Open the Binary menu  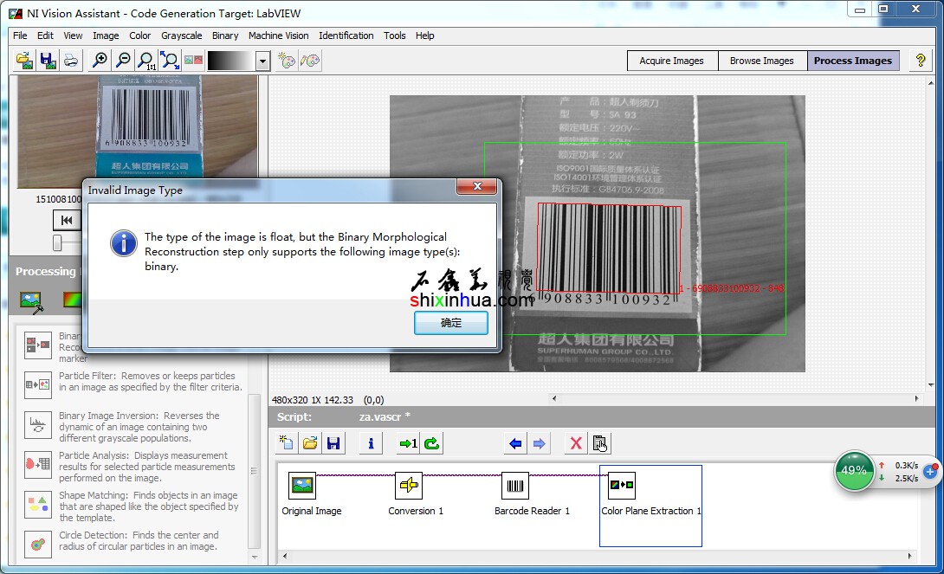[225, 35]
